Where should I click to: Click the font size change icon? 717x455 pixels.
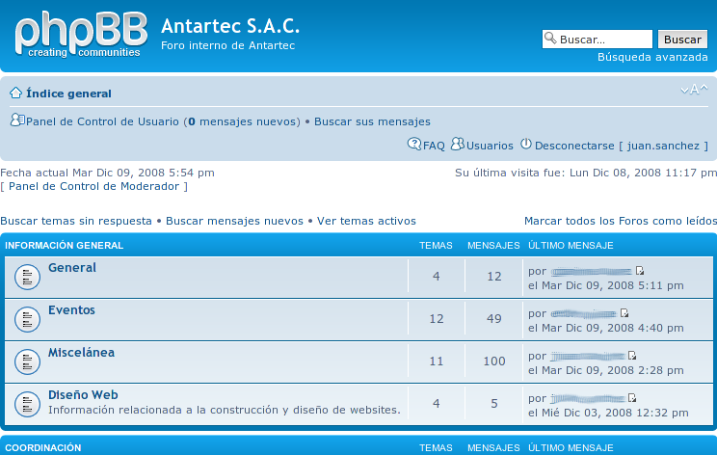coord(694,90)
